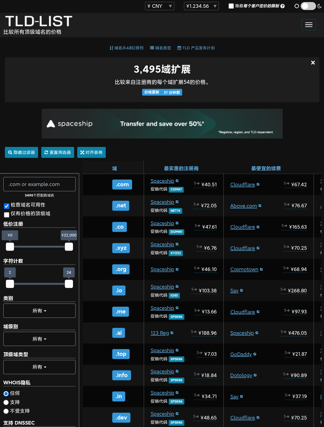Select the 支持 WHOIS privacy radio option

(x=6, y=402)
